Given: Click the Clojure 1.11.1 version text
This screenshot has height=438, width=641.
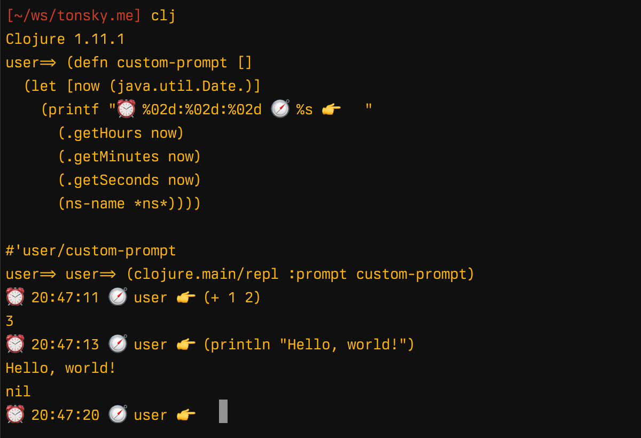Looking at the screenshot, I should pyautogui.click(x=65, y=39).
